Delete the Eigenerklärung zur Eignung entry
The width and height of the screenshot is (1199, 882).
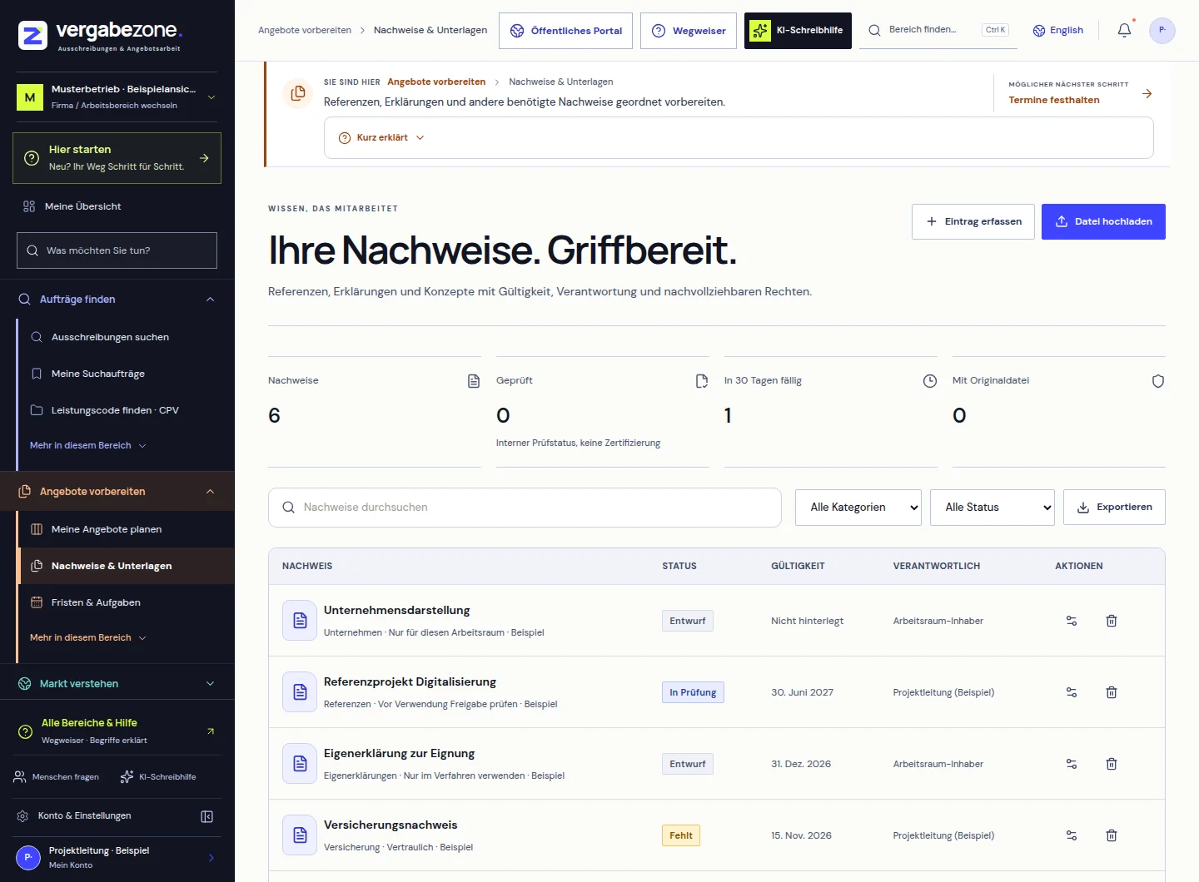pos(1111,764)
